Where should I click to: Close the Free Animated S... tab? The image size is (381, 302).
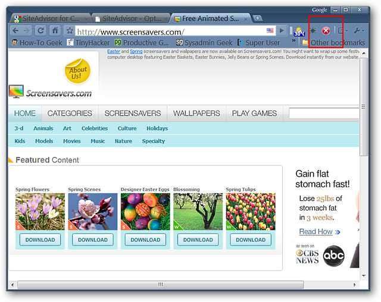point(246,19)
